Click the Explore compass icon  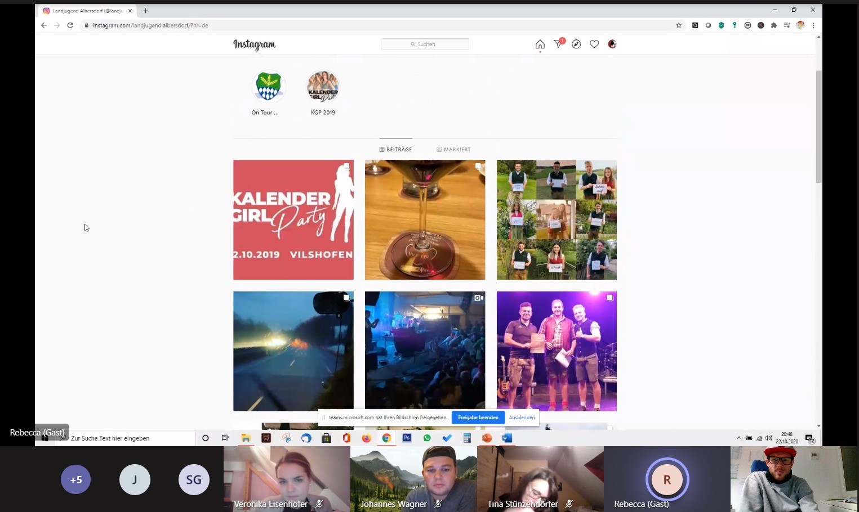tap(576, 44)
